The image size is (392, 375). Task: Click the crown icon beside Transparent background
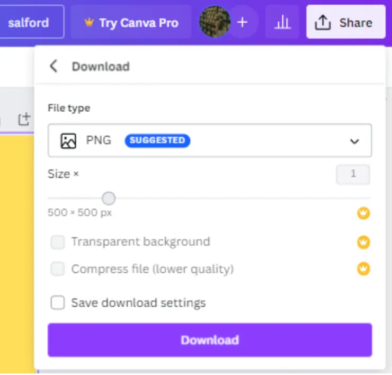pos(363,243)
